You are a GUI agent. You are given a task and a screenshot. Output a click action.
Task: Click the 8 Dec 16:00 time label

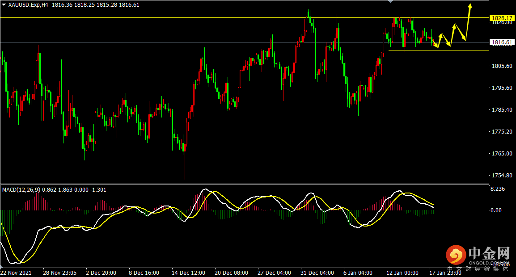point(144,273)
